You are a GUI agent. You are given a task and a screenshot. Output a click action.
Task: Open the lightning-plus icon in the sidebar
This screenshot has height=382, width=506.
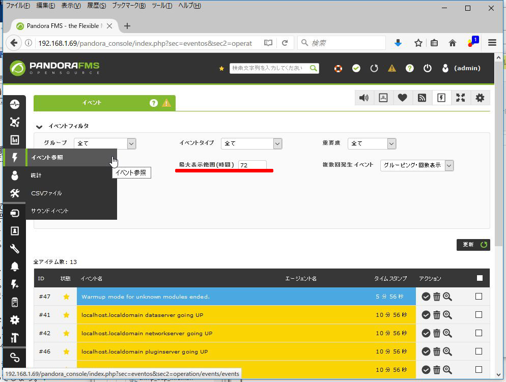point(15,284)
